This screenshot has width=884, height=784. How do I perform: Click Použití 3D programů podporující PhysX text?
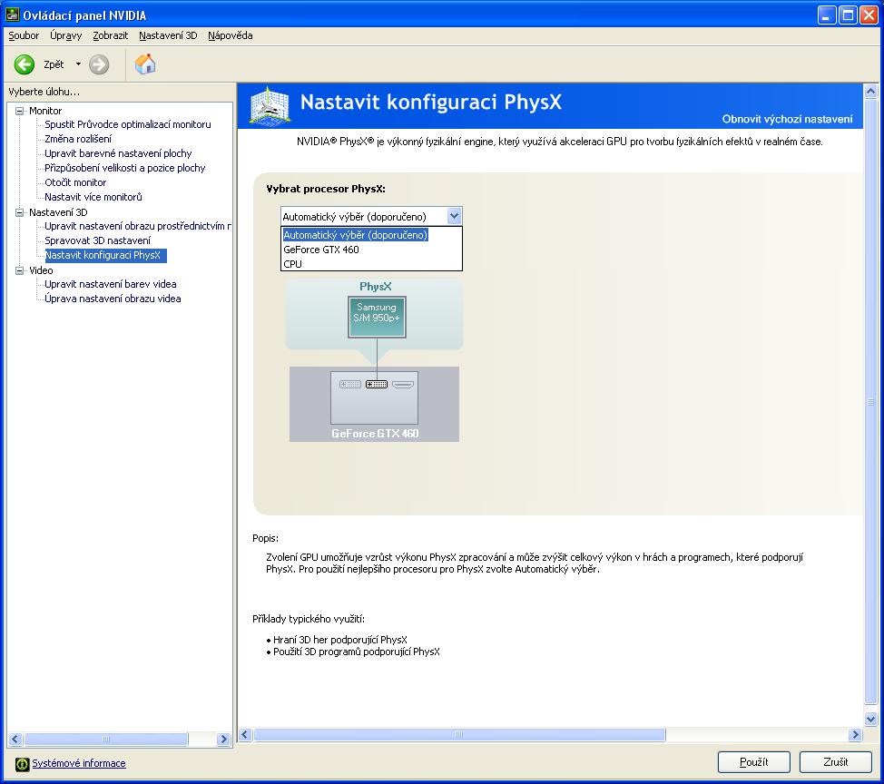(x=357, y=652)
